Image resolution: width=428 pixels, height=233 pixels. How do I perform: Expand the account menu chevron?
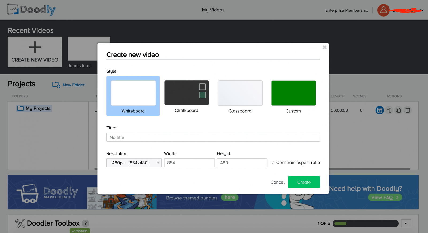pyautogui.click(x=422, y=10)
